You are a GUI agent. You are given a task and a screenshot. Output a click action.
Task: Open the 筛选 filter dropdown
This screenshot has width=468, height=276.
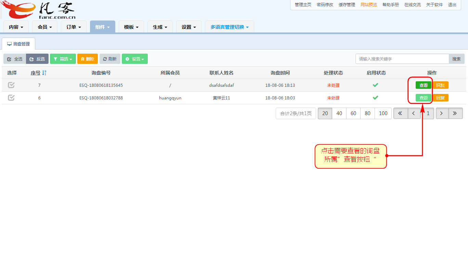(63, 59)
